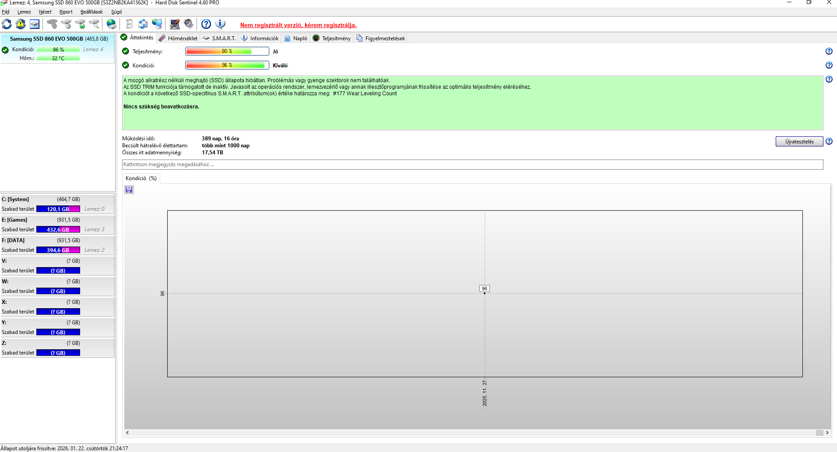Screen dimensions: 837x452
Task: Switch to the Hőmérséklet tab
Action: (x=178, y=38)
